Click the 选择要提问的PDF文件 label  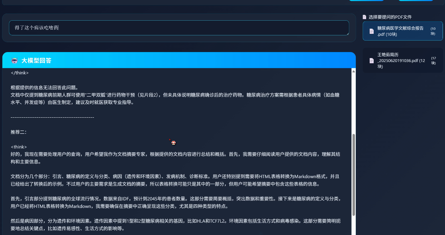point(390,17)
